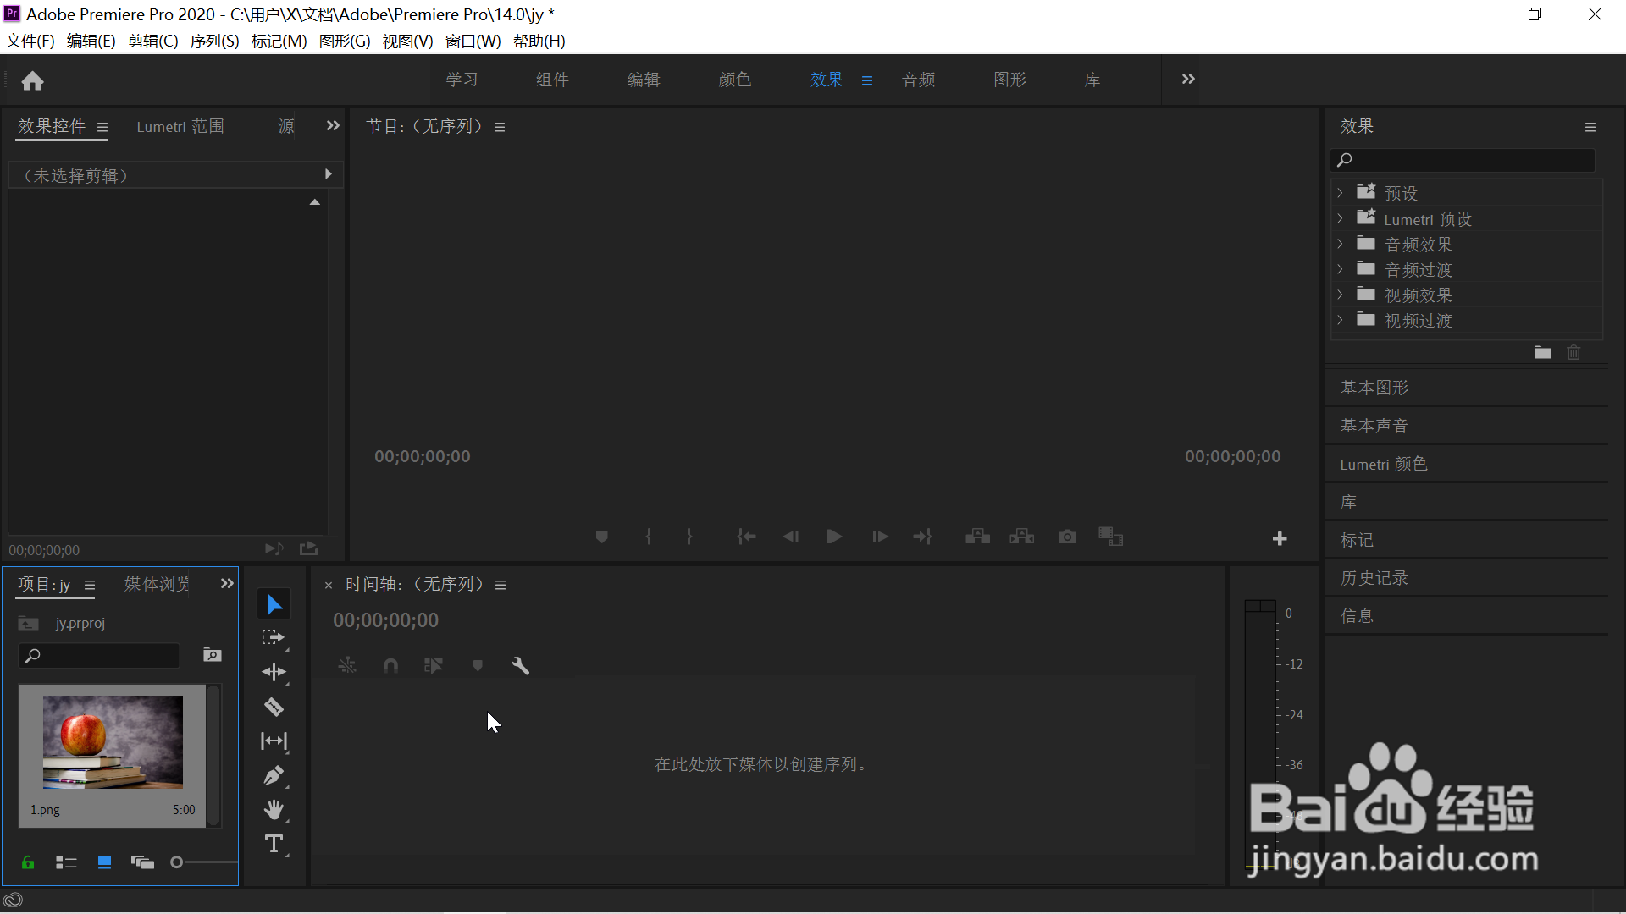
Task: Switch project panel to List view
Action: pos(66,862)
